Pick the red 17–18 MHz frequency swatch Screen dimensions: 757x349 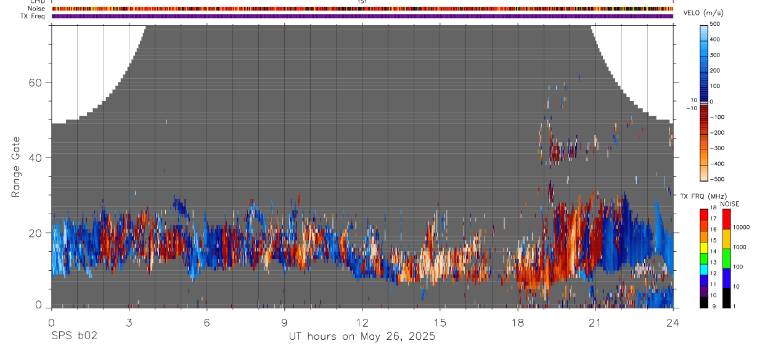coord(704,214)
